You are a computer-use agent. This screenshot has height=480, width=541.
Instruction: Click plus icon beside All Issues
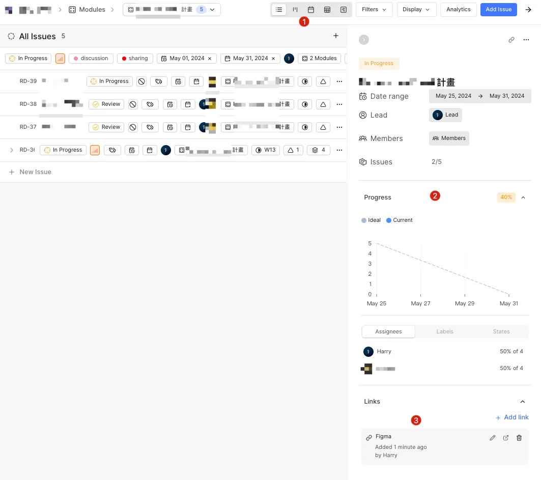(x=336, y=36)
